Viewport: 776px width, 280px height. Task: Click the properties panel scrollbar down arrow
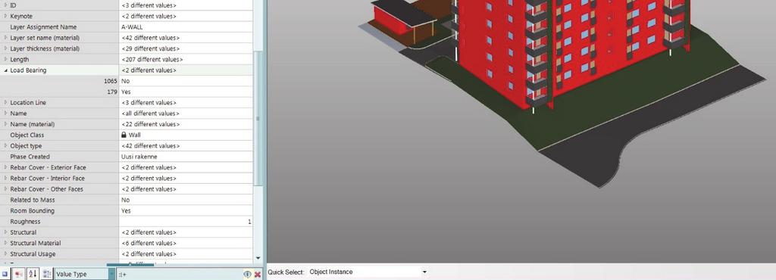tap(258, 258)
